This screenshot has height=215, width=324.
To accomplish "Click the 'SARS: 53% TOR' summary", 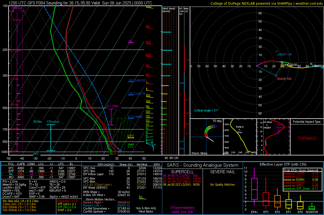I will tap(182, 212).
